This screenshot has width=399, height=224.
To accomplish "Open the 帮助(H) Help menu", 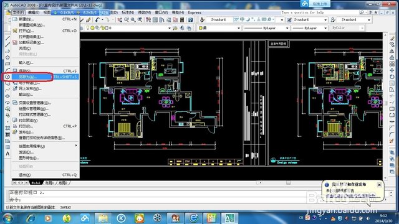I will 178,12.
